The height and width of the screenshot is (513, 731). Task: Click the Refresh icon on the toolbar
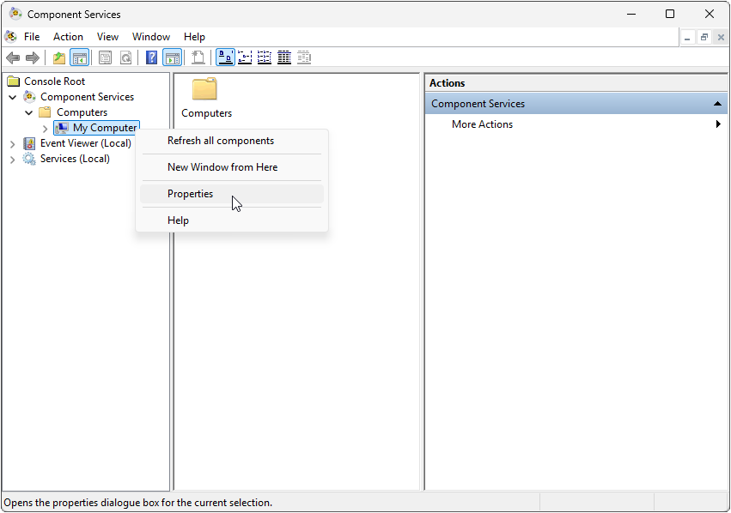click(x=125, y=57)
